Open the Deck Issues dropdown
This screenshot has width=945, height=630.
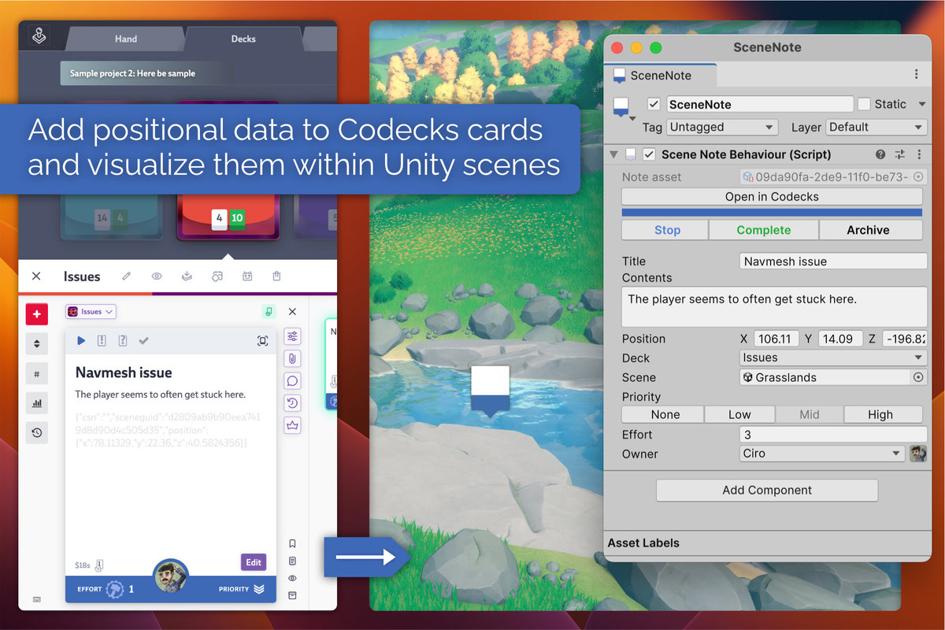click(x=833, y=358)
